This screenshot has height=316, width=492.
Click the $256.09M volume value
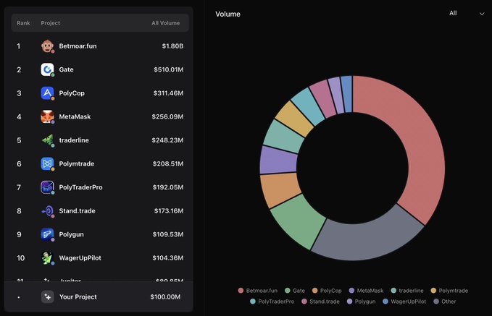click(x=167, y=116)
